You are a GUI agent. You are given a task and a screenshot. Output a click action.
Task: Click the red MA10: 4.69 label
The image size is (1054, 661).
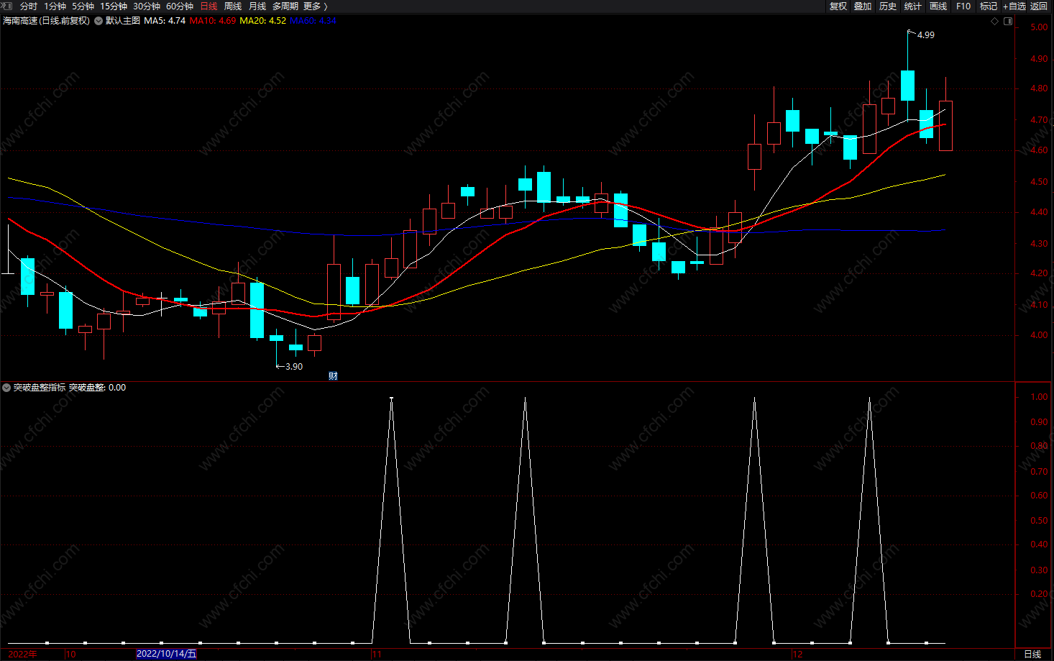213,21
